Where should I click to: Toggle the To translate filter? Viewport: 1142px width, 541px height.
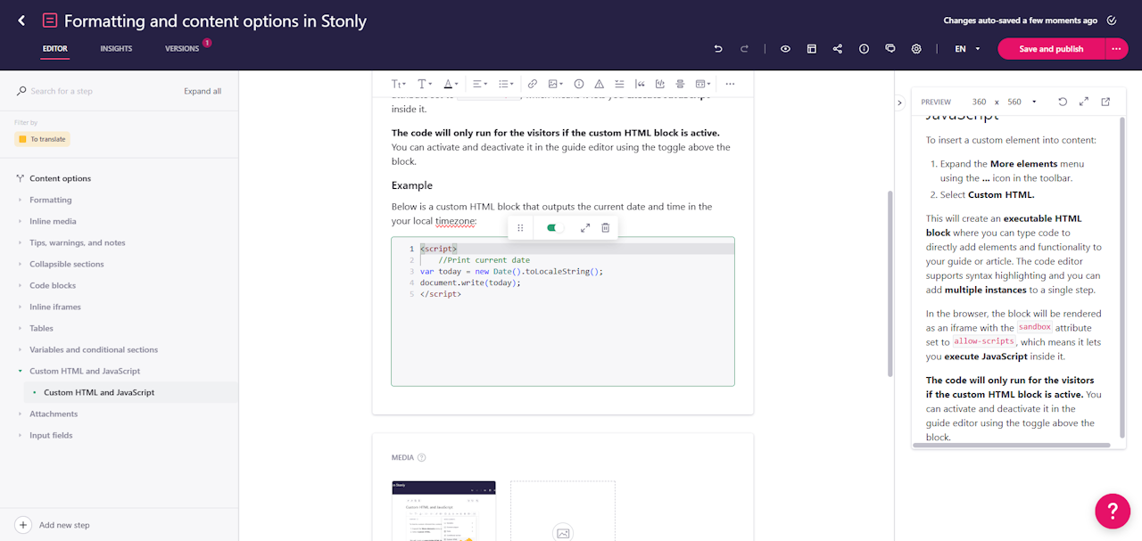(x=42, y=139)
